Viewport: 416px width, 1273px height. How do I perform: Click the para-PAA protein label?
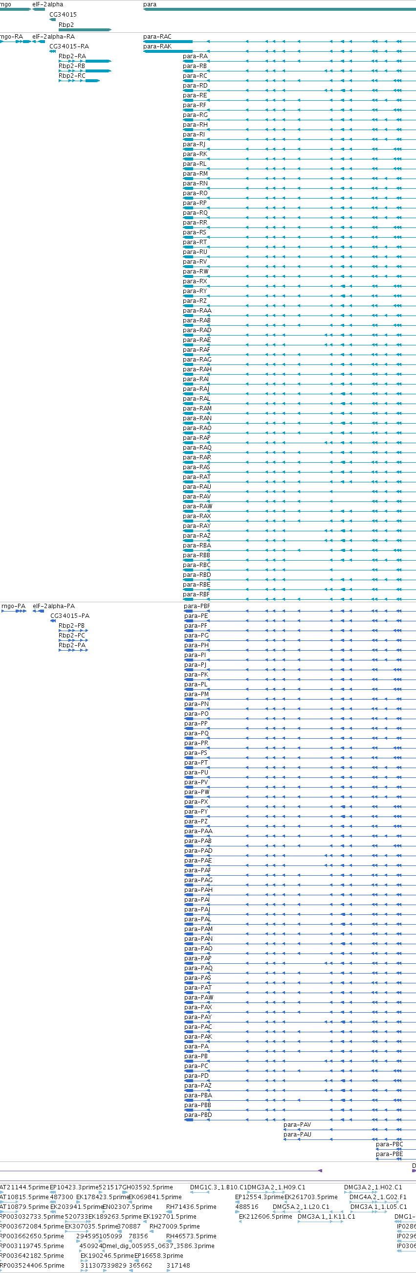click(x=198, y=832)
